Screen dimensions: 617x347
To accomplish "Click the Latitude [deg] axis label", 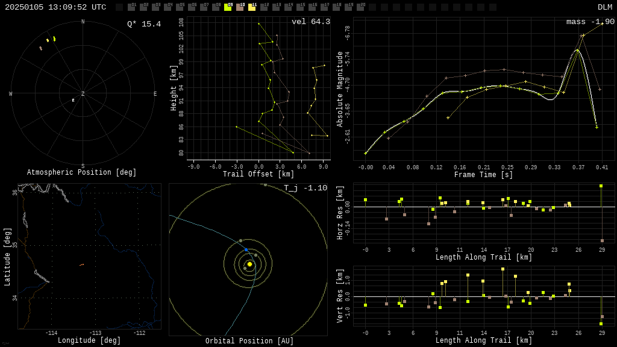I will (x=7, y=257).
